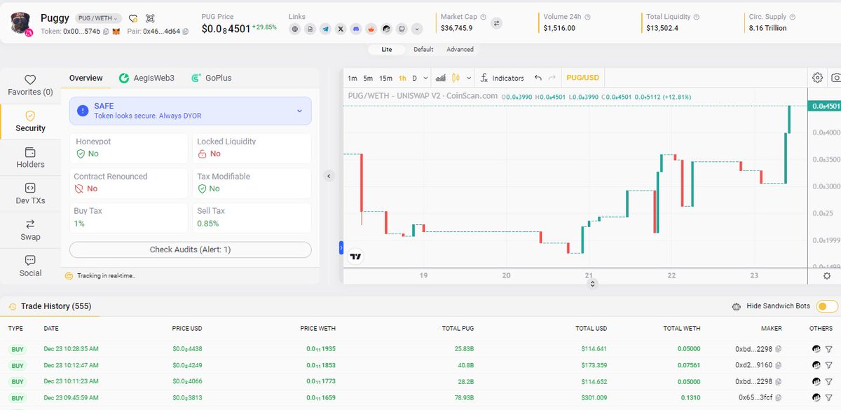This screenshot has width=841, height=410.
Task: Set chart interval to 1h
Action: tap(402, 78)
